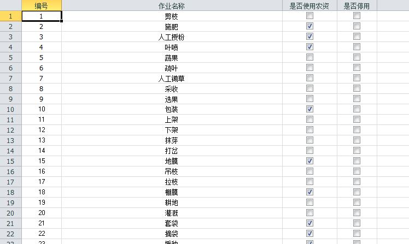
Task: Click the 疏叶 cell
Action: tap(172, 68)
